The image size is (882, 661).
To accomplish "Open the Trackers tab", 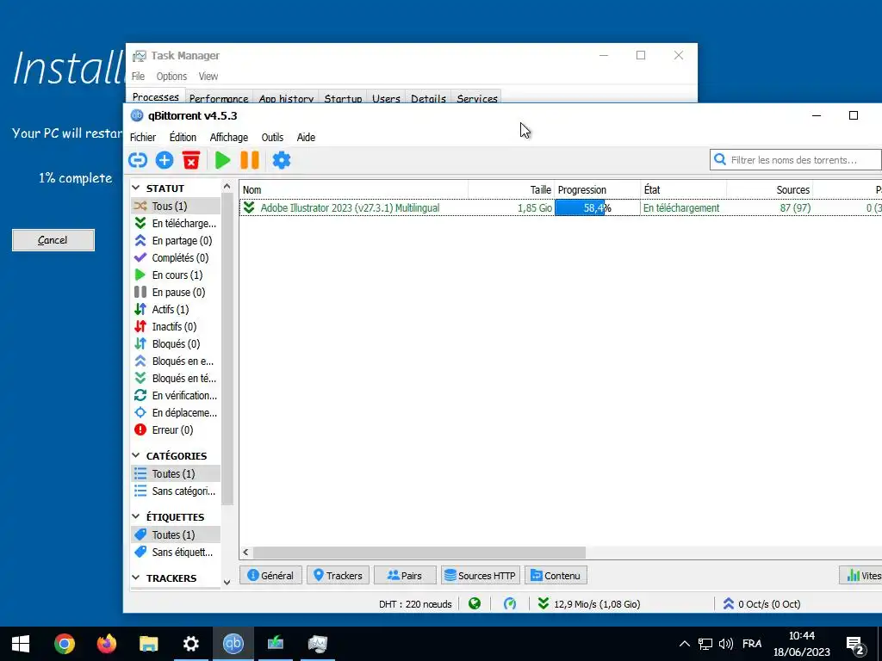I will coord(338,576).
